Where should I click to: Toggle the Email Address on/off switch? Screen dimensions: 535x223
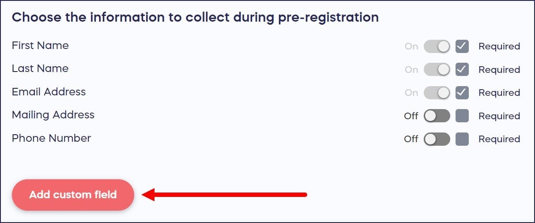[x=437, y=93]
